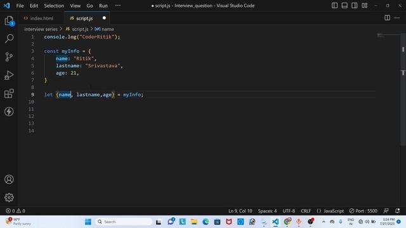Open the View menu
Image resolution: width=406 pixels, height=228 pixels.
[75, 6]
